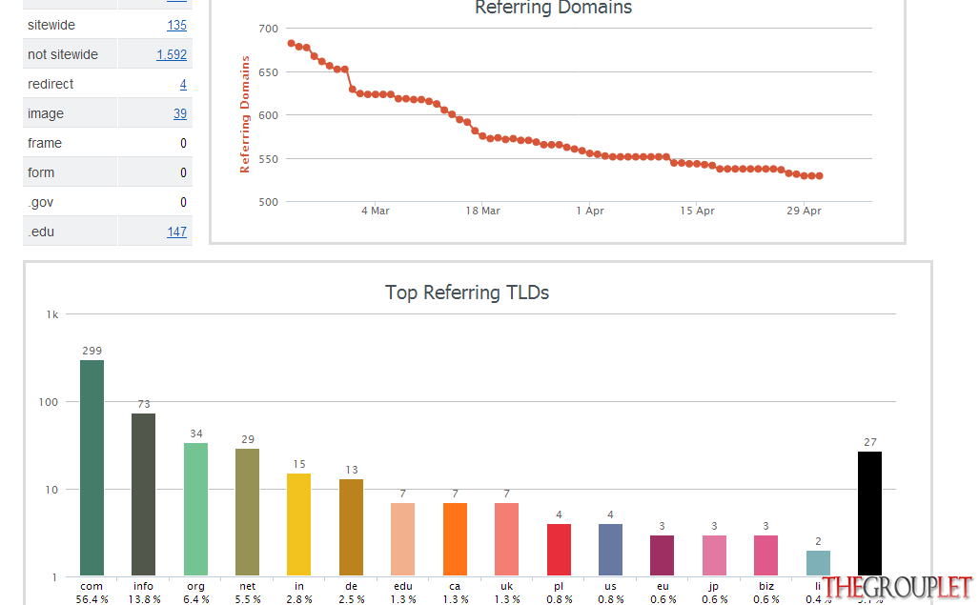The width and height of the screenshot is (979, 605).
Task: Select the 'not sitewide' row label
Action: click(x=62, y=55)
